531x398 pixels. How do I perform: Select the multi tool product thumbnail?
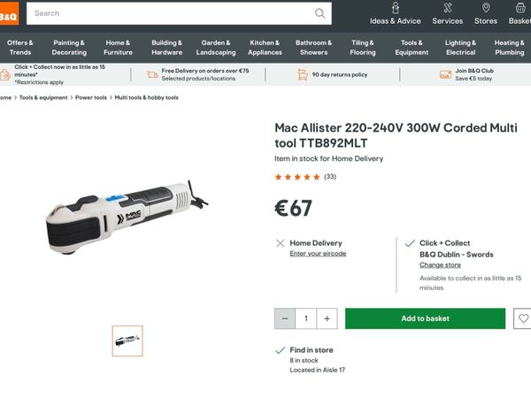coord(127,341)
